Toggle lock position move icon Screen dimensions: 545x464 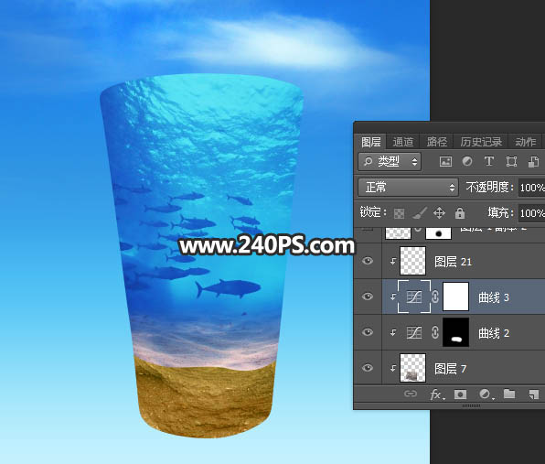point(439,213)
